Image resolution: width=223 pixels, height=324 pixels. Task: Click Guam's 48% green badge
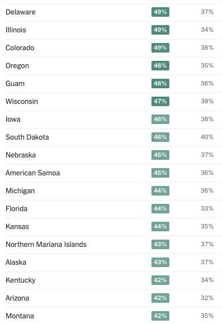(160, 83)
